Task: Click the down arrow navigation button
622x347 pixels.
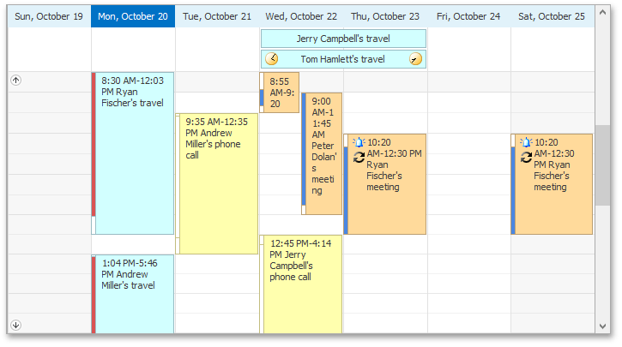Action: coord(15,325)
